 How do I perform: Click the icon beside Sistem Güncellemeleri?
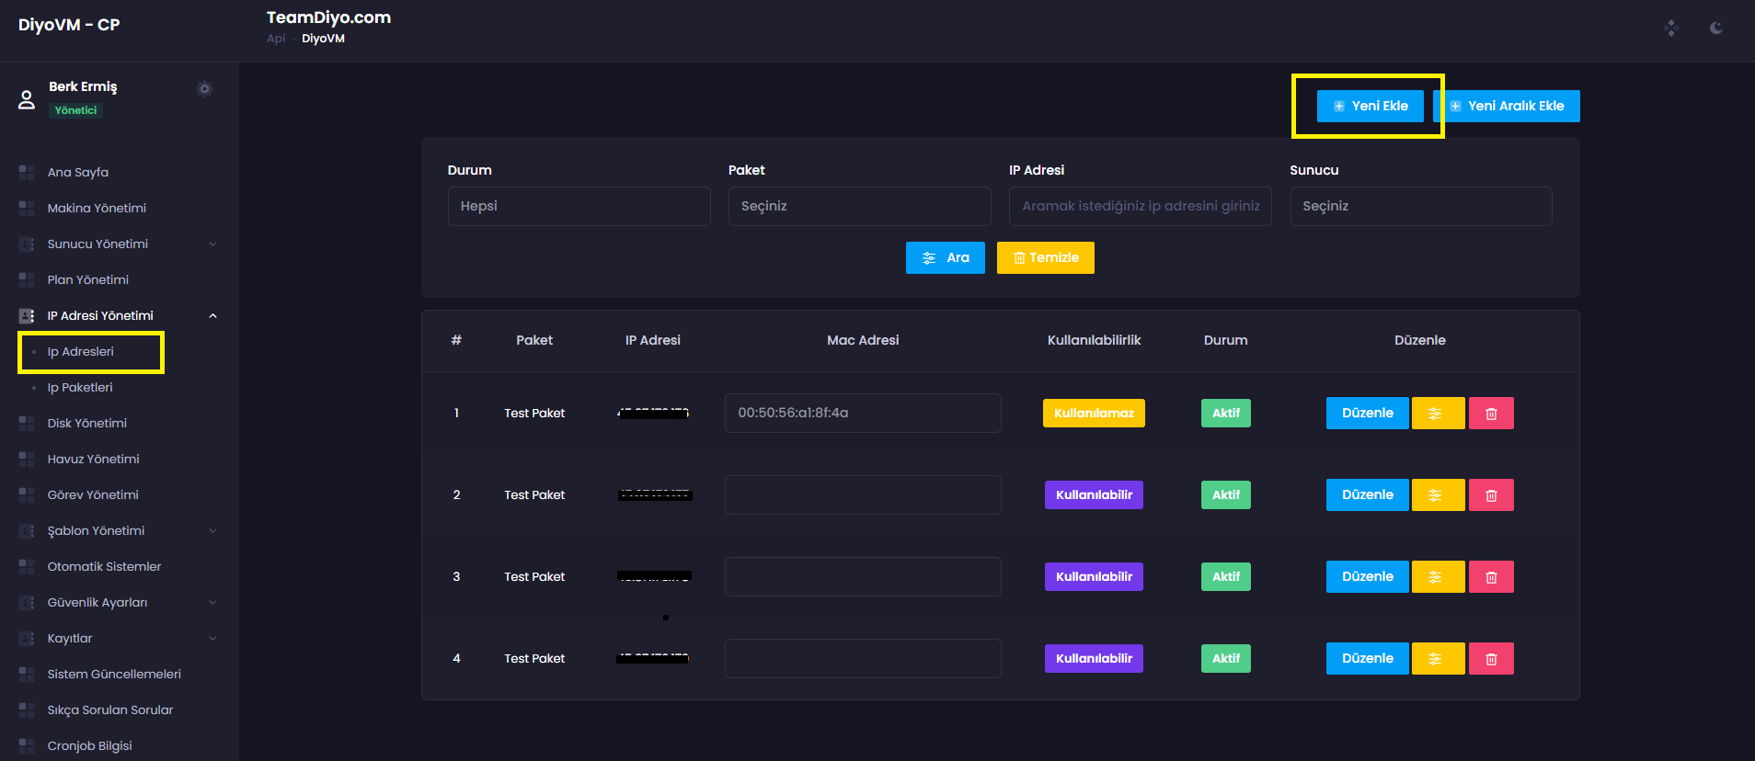(27, 674)
